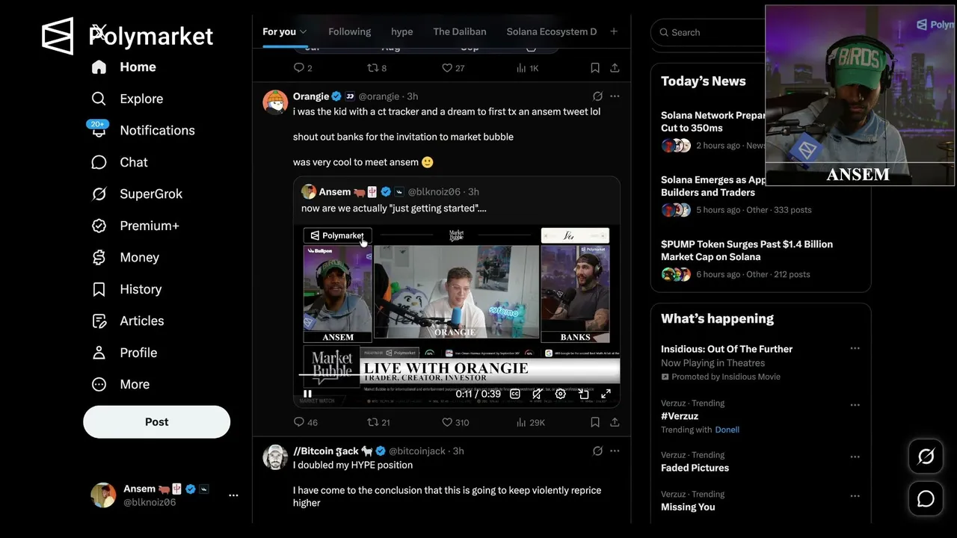Open the quoted Ansem post header
Viewport: 957px width, 538px height.
tap(390, 192)
